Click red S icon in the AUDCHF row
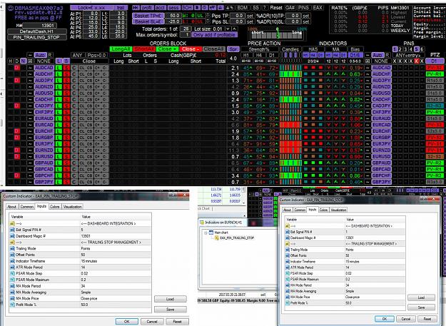446x326 pixels. (66, 74)
